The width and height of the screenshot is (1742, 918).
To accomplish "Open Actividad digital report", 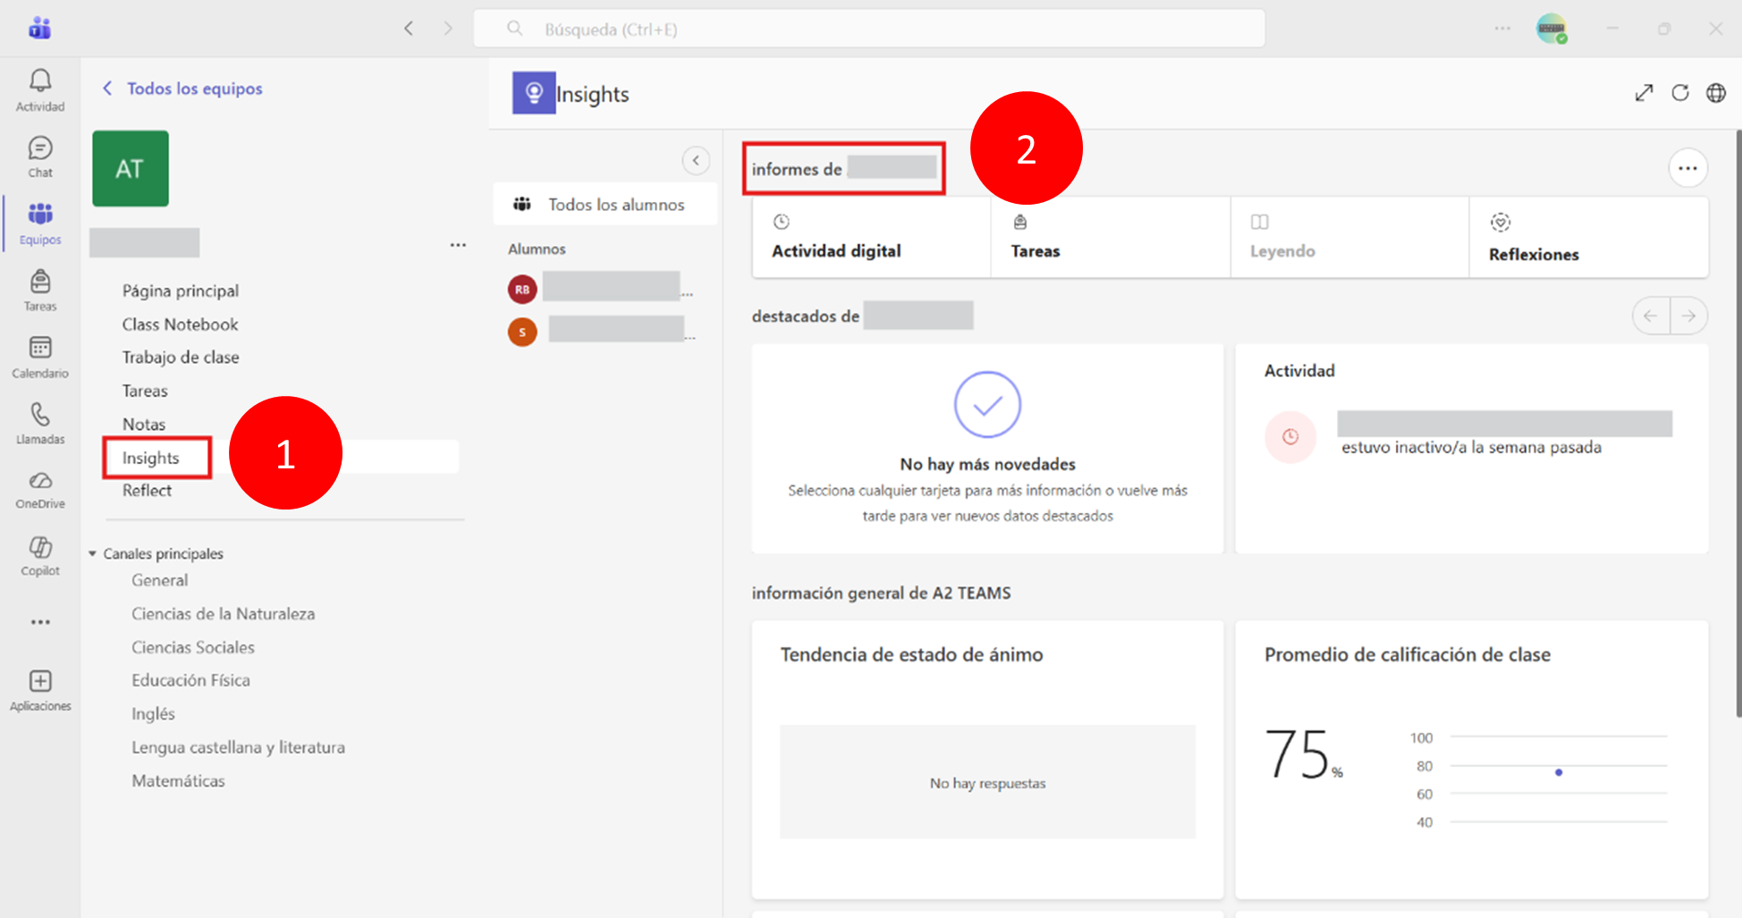I will point(872,238).
